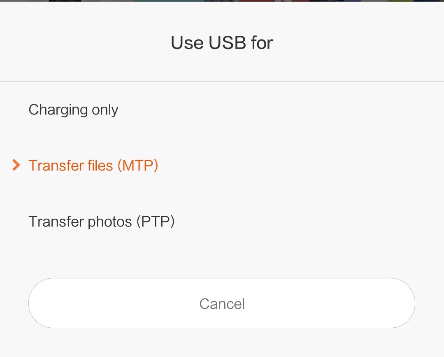Click blank space right of Charging only
444x357 pixels.
[280, 110]
